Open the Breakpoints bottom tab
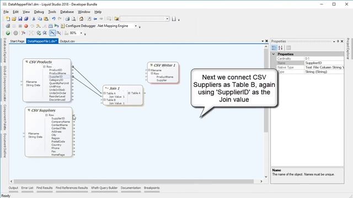This screenshot has width=353, height=198. [152, 188]
